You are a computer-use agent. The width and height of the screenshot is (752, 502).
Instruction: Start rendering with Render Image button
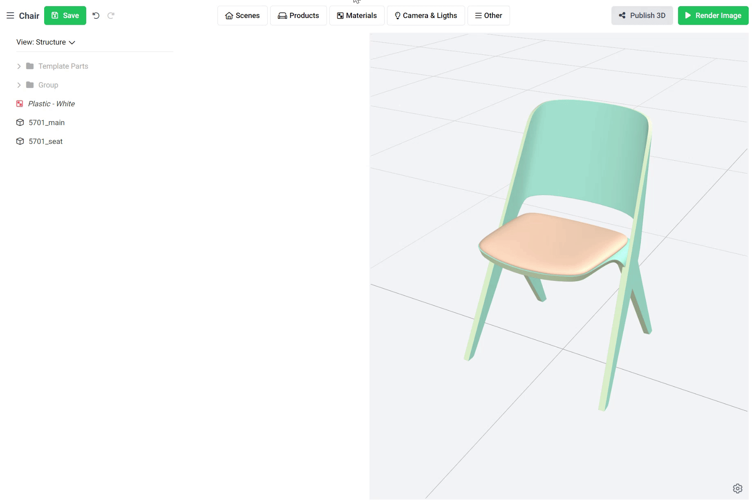713,16
